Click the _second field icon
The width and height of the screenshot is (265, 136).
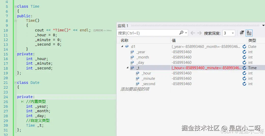[138, 84]
